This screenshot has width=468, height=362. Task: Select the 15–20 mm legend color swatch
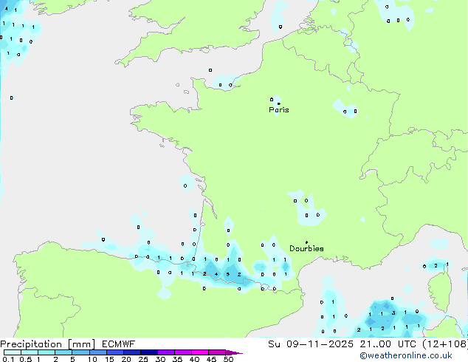click(115, 352)
